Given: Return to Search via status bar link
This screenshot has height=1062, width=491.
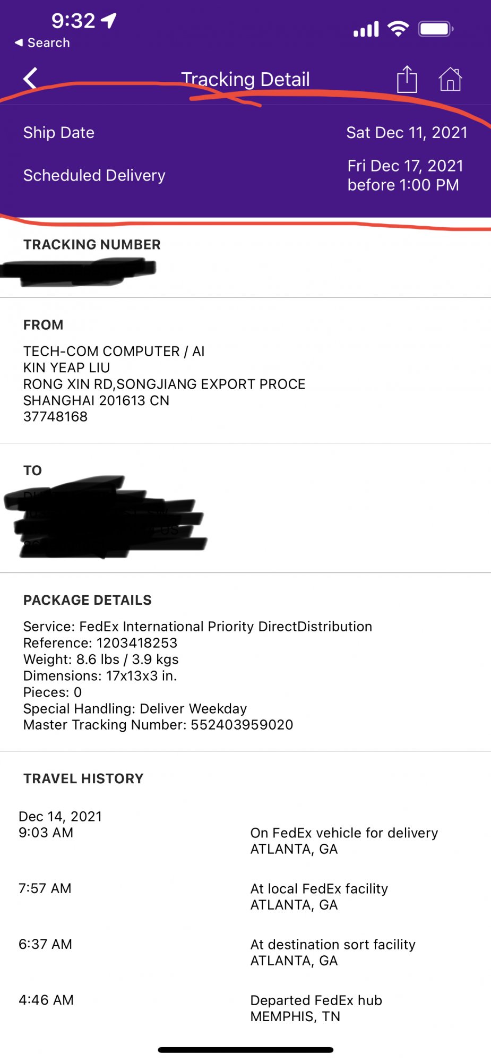Looking at the screenshot, I should [x=42, y=43].
